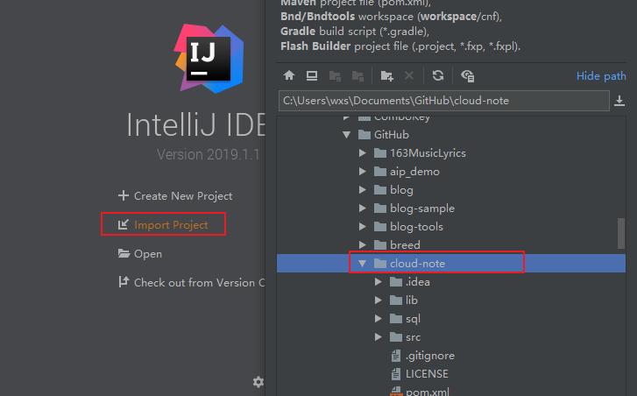The width and height of the screenshot is (637, 396).
Task: Select the aip_demo folder row
Action: [451, 172]
